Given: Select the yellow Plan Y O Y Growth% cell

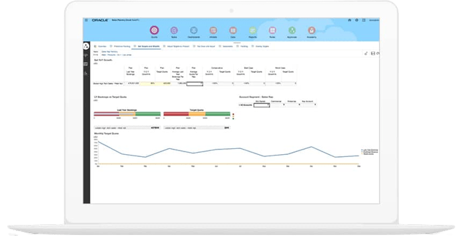Looking at the screenshot, I should tap(147, 83).
